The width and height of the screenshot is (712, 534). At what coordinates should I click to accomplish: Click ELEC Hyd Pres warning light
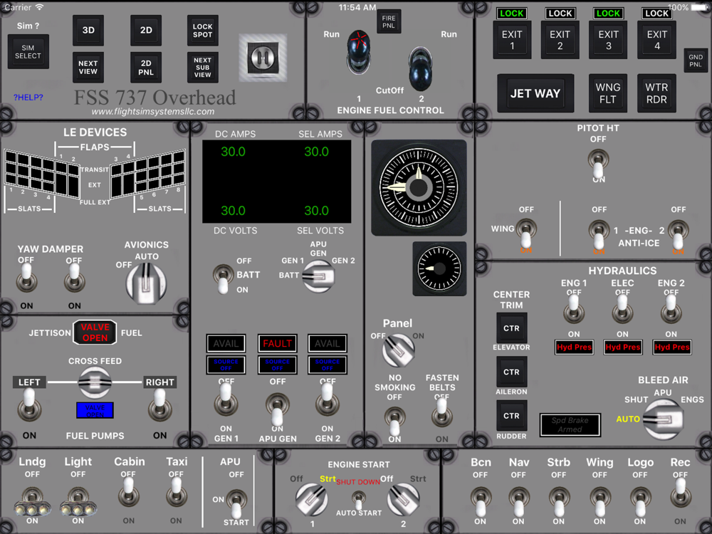point(622,347)
